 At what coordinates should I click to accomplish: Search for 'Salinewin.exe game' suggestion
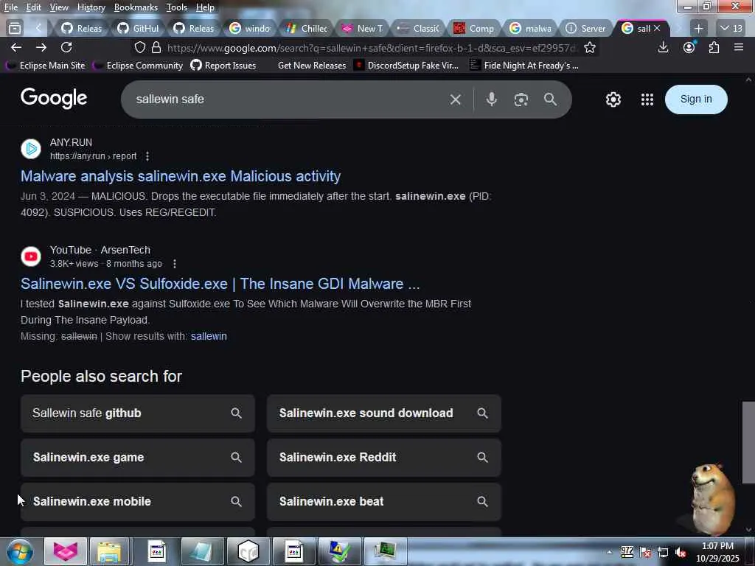coord(138,457)
